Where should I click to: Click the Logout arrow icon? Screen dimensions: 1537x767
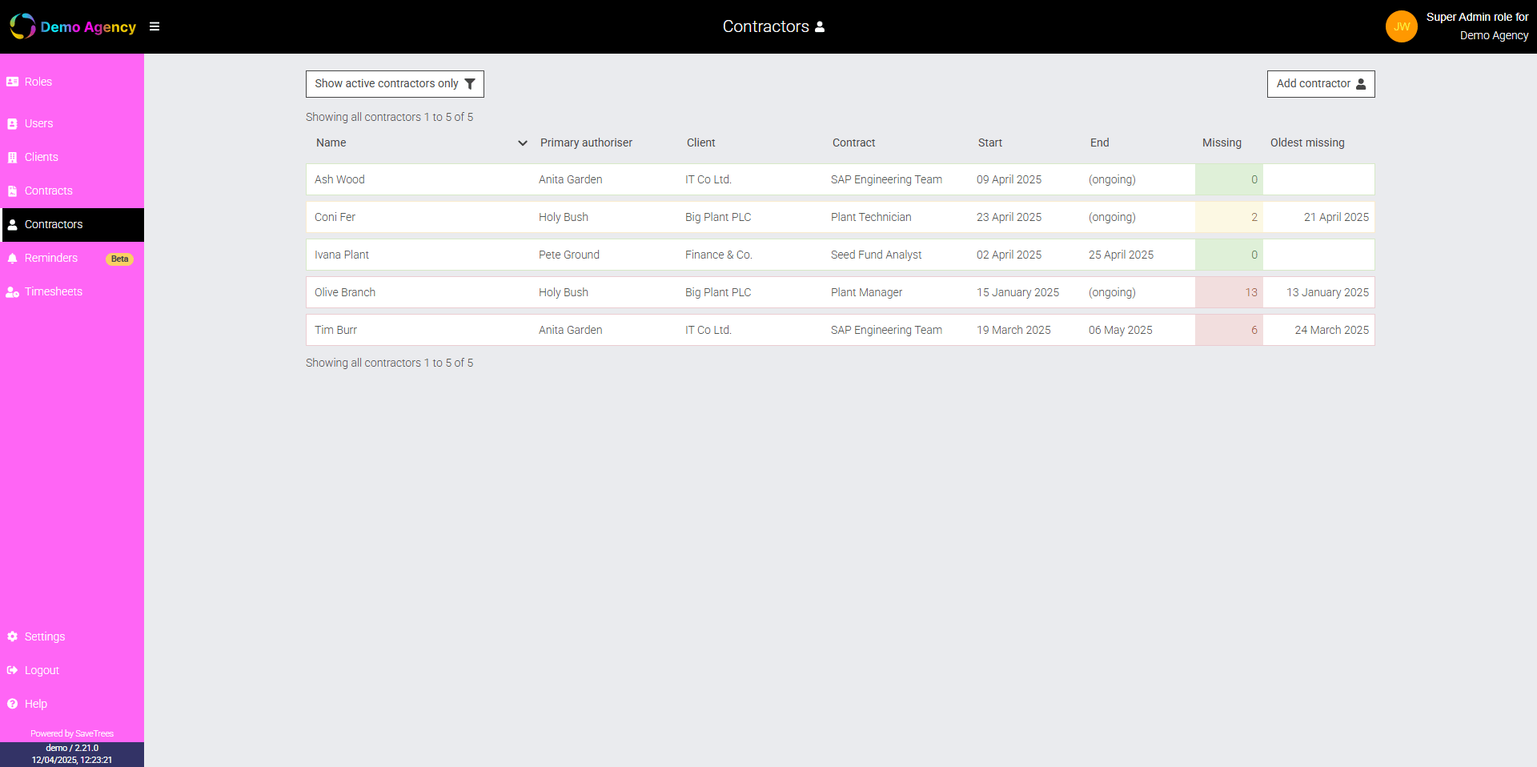tap(12, 670)
